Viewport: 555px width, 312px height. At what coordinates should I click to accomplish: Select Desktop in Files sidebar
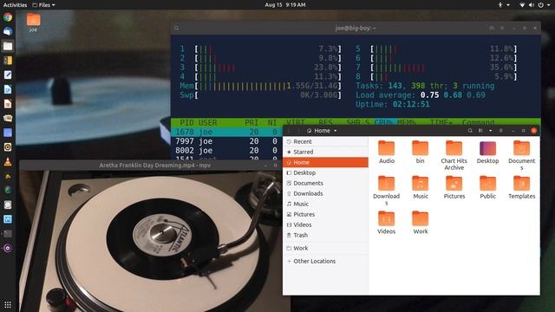[325, 172]
